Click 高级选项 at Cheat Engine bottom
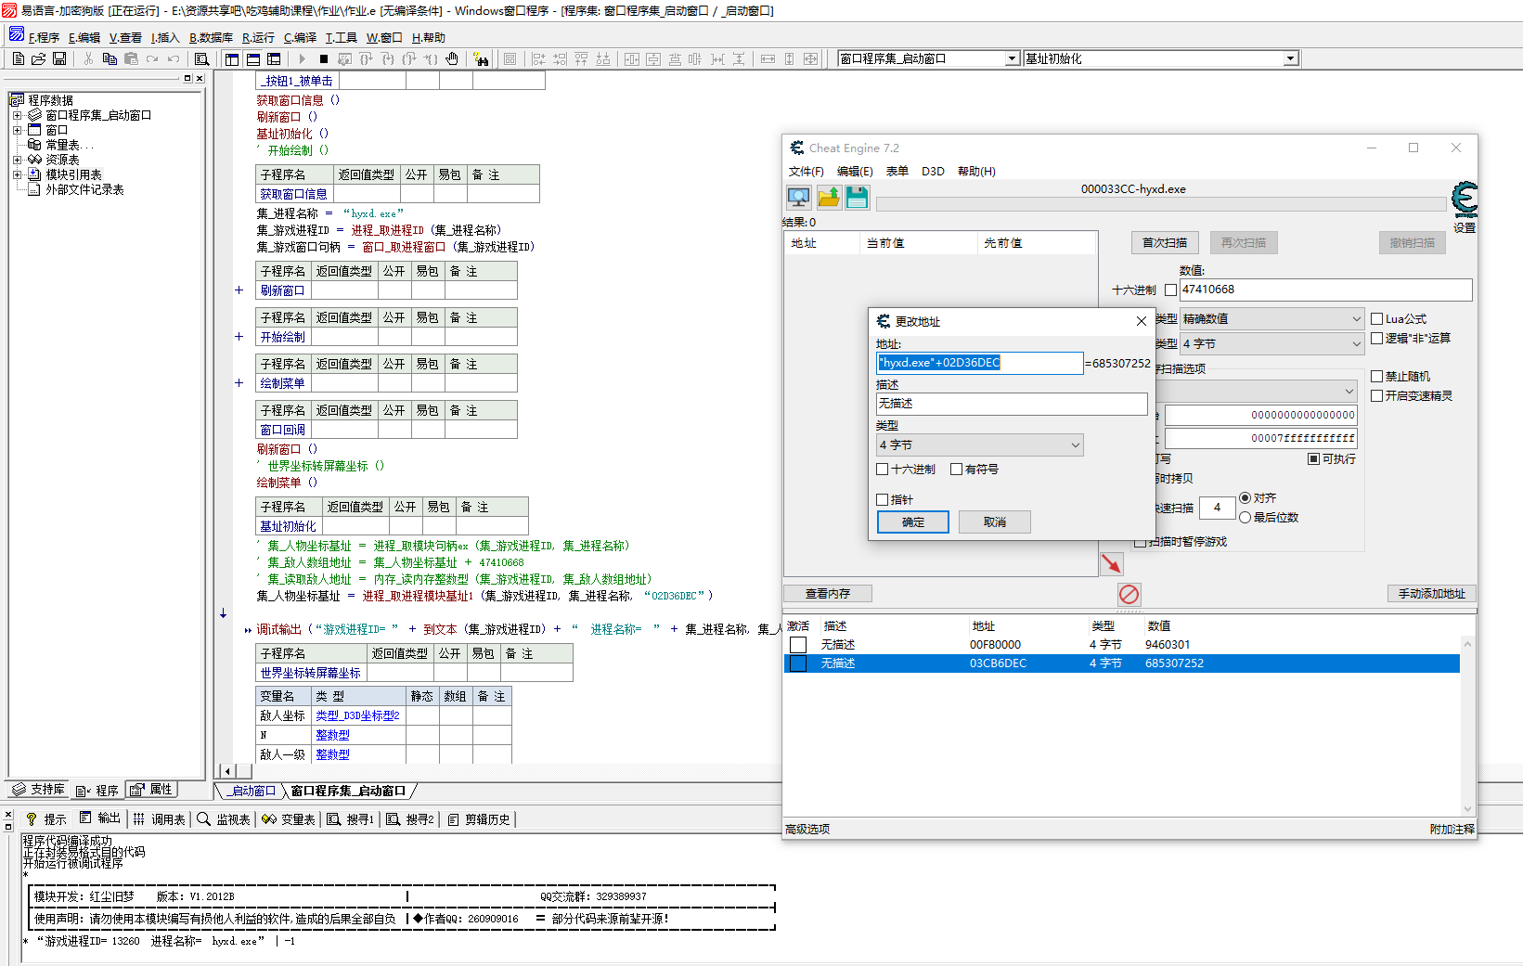The image size is (1523, 966). pyautogui.click(x=807, y=830)
